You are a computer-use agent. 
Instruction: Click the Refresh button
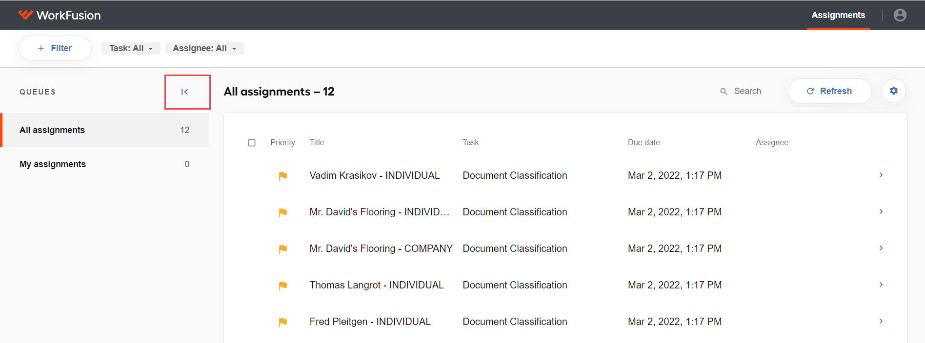click(829, 91)
